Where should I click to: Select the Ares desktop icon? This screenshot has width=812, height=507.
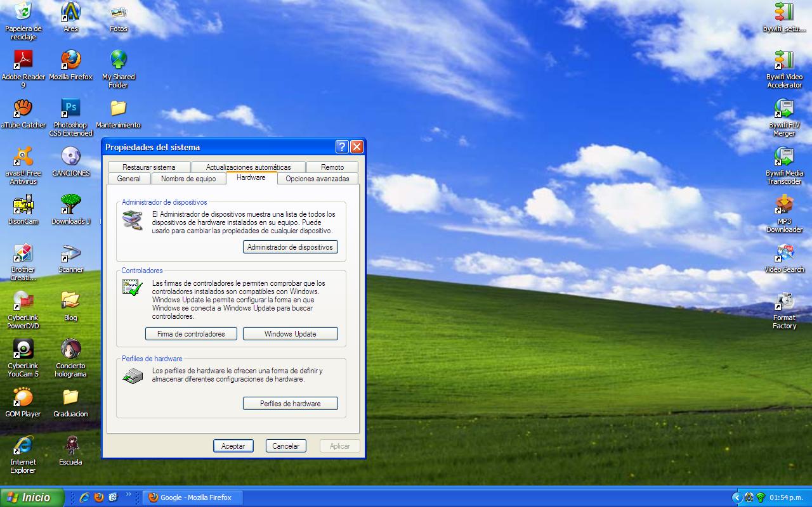(x=70, y=18)
